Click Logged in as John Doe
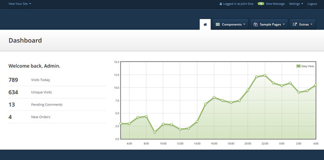 tap(238, 4)
